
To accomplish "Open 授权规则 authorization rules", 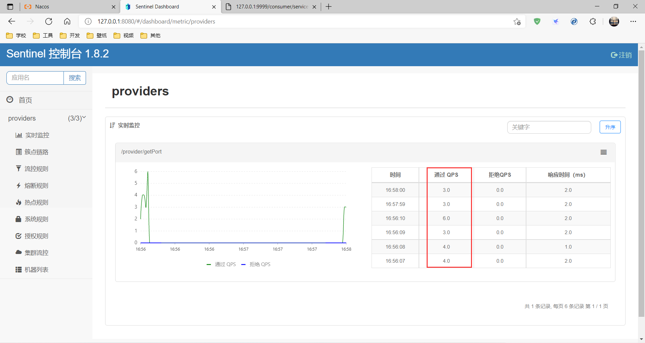I will (x=33, y=236).
